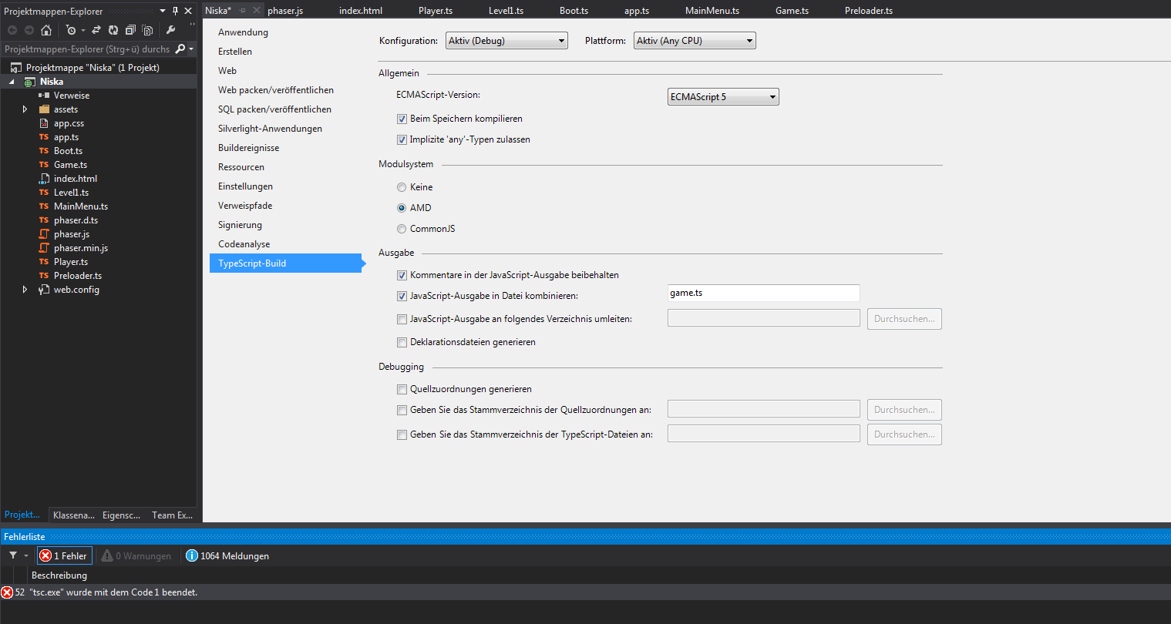
Task: Open the Projektmappen-Explorer window options arrow
Action: (x=163, y=11)
